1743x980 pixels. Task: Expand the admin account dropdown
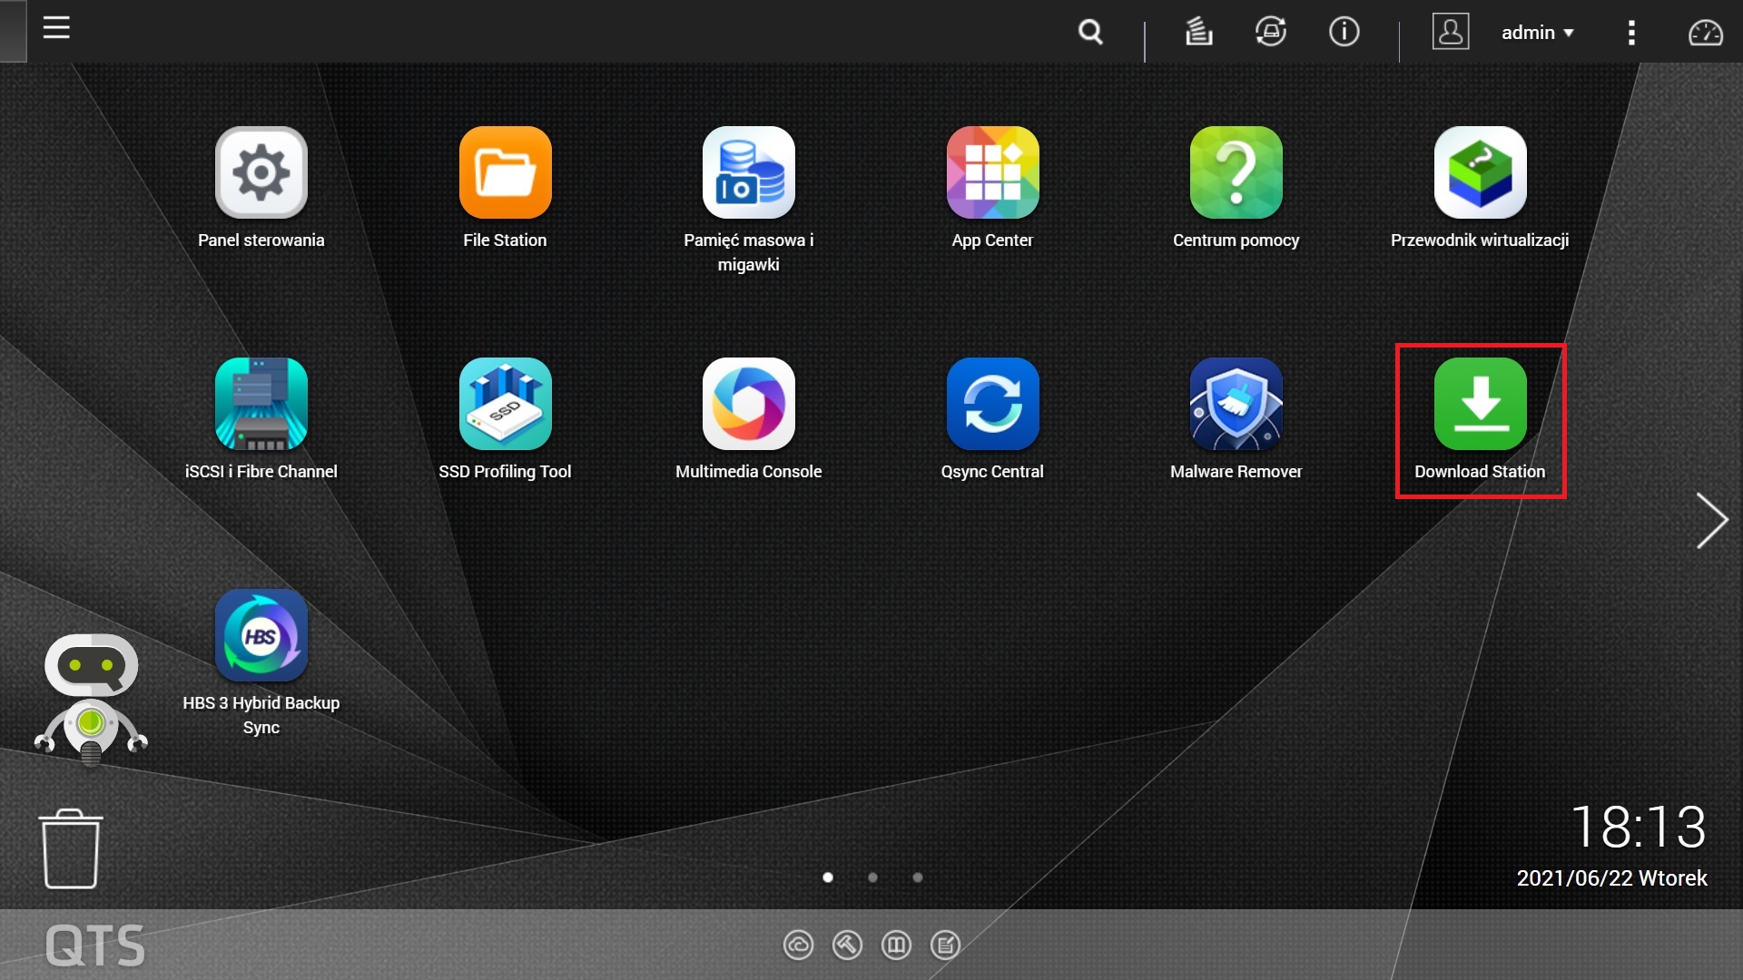(x=1538, y=33)
